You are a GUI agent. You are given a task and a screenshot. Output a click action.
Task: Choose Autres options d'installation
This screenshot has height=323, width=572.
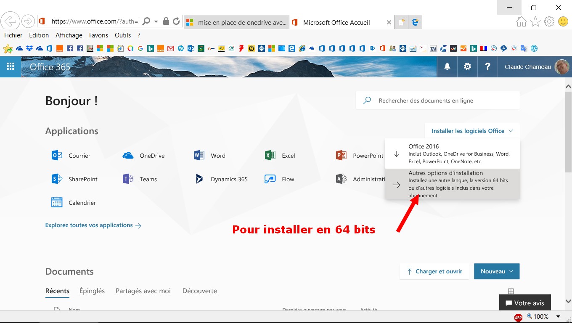[x=453, y=184]
